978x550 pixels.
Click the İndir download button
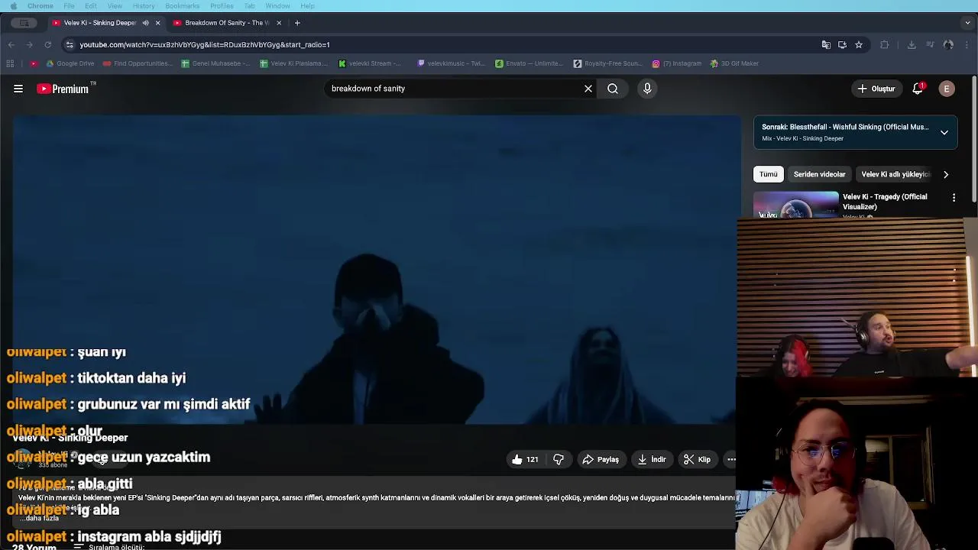pos(652,460)
